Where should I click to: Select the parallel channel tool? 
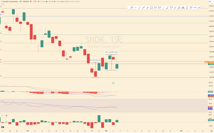pyautogui.click(x=147, y=8)
